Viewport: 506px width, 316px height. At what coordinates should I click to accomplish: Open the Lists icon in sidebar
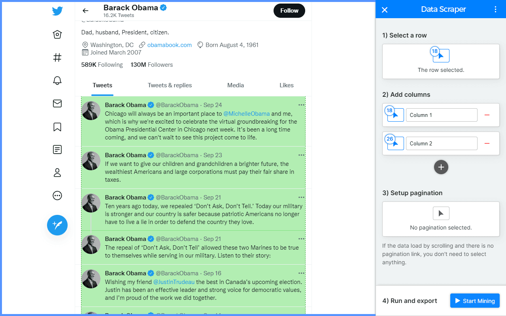point(57,150)
